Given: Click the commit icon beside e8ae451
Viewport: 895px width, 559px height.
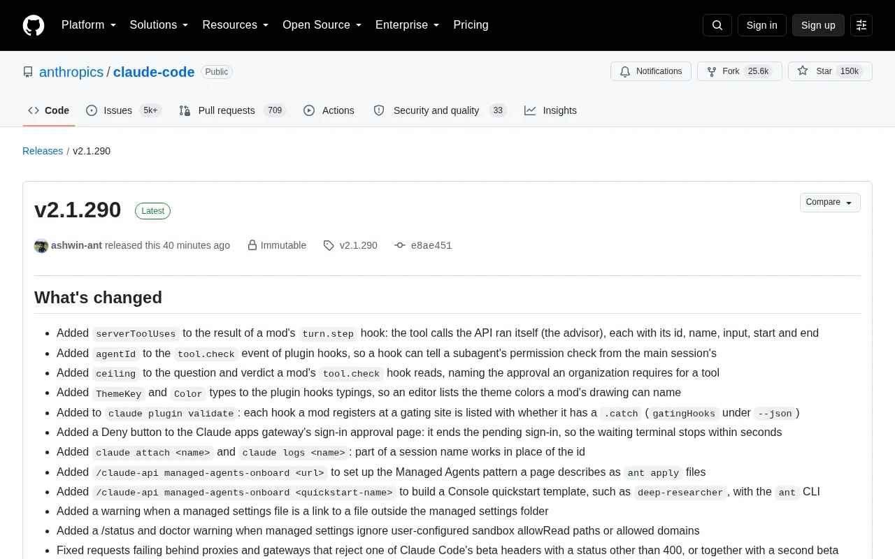Looking at the screenshot, I should point(400,245).
